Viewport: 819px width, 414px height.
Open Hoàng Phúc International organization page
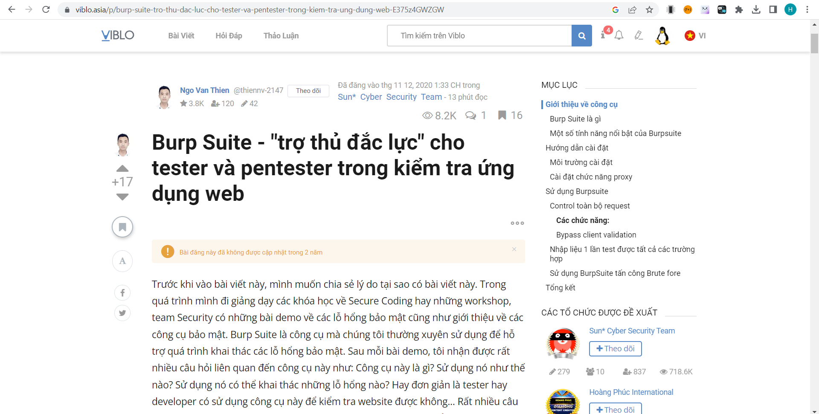[x=631, y=392]
